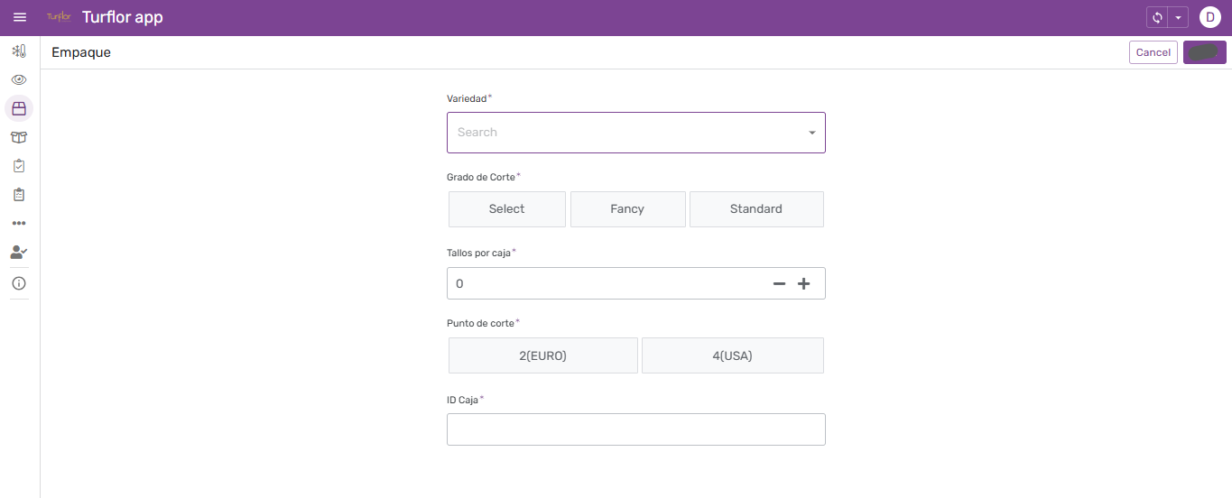Open the info circle sidebar icon
Viewport: 1232px width, 498px height.
tap(19, 283)
